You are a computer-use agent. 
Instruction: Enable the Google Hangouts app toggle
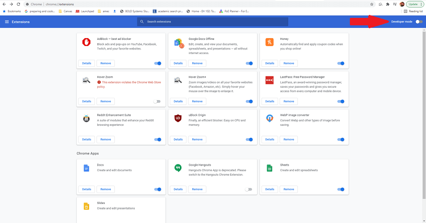(x=249, y=189)
